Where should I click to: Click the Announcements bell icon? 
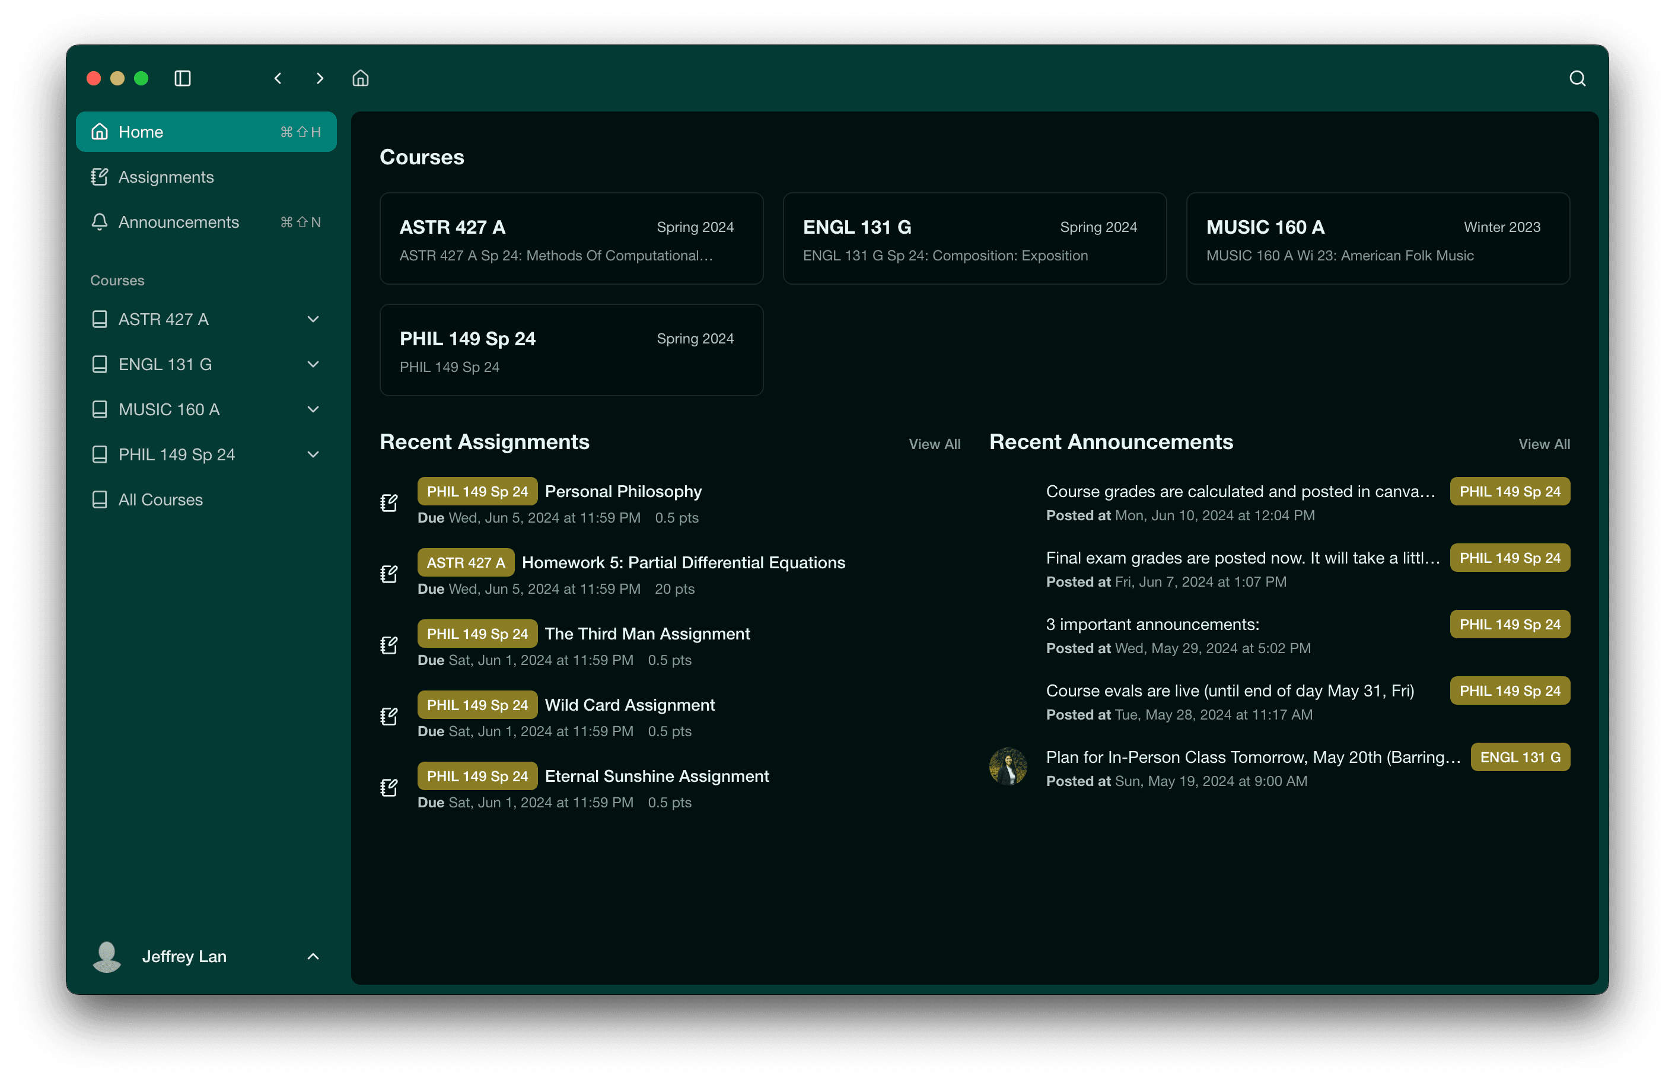pos(101,221)
